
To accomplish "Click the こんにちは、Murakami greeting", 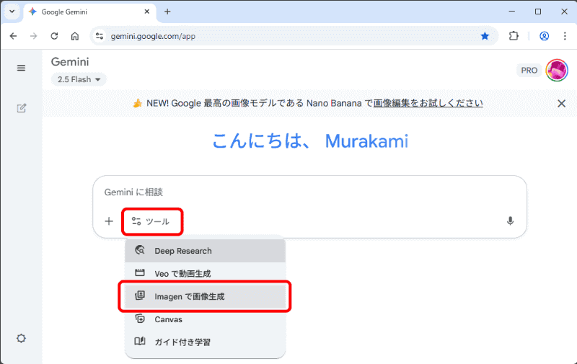I will click(x=310, y=141).
